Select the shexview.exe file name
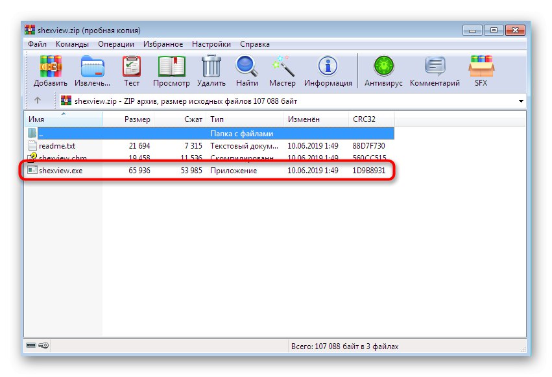Viewport: 552px width, 377px height. pyautogui.click(x=60, y=171)
